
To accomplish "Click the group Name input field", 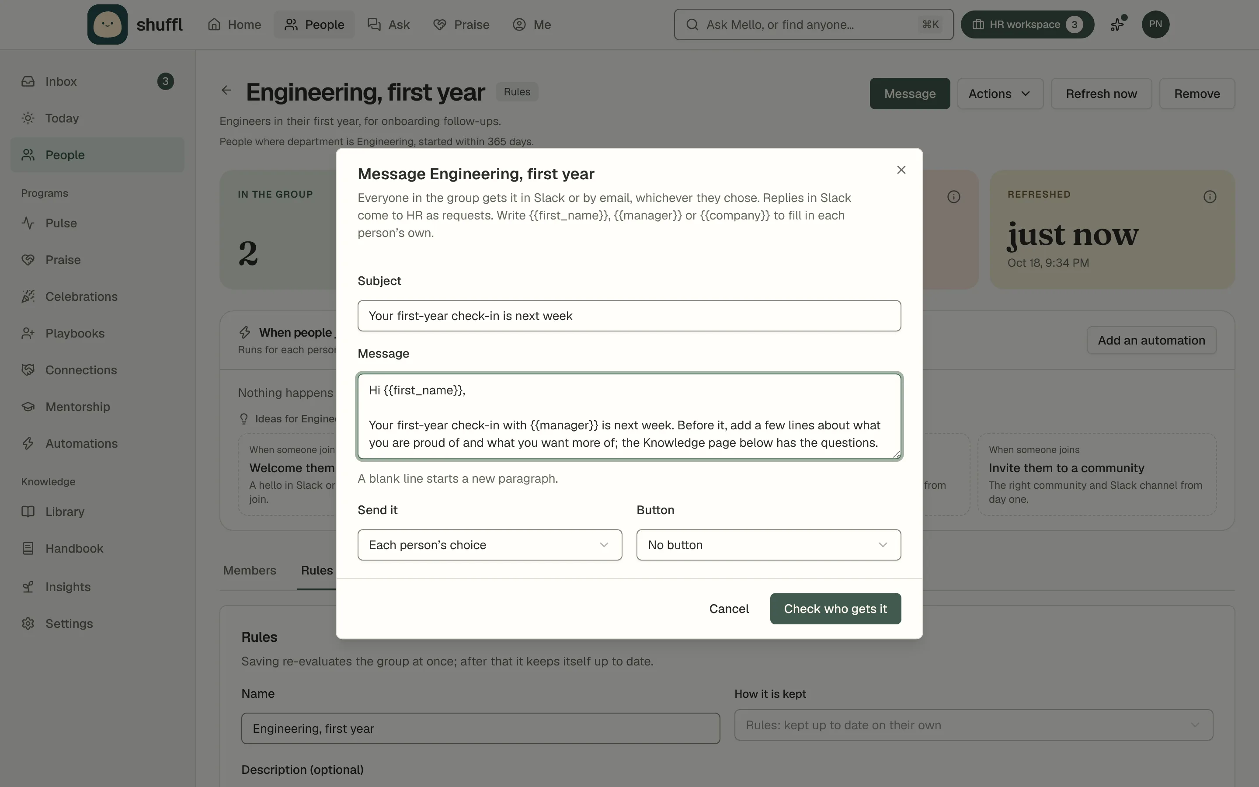I will click(x=480, y=729).
